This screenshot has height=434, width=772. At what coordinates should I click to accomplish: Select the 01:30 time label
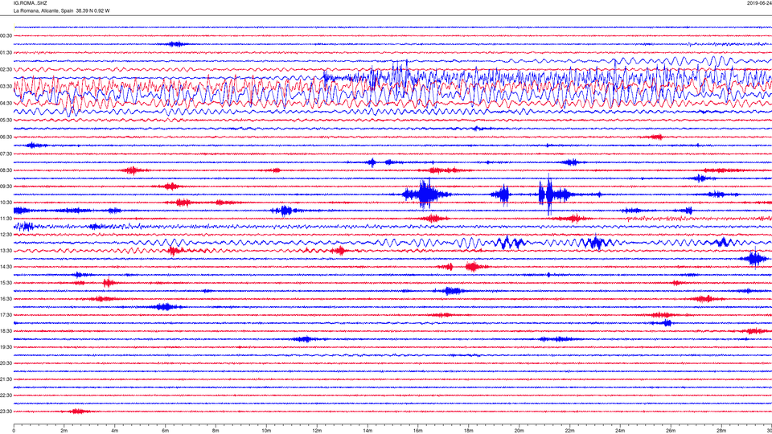[6, 53]
